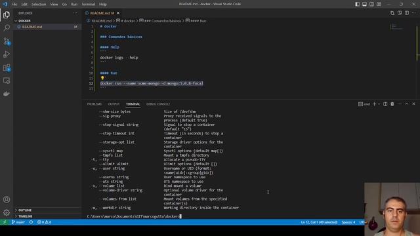The width and height of the screenshot is (420, 236).
Task: Split the terminal panel
Action: pos(385,104)
